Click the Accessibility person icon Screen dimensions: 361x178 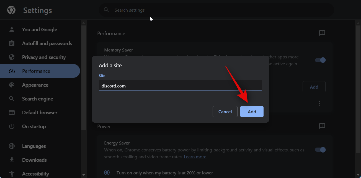tap(12, 174)
